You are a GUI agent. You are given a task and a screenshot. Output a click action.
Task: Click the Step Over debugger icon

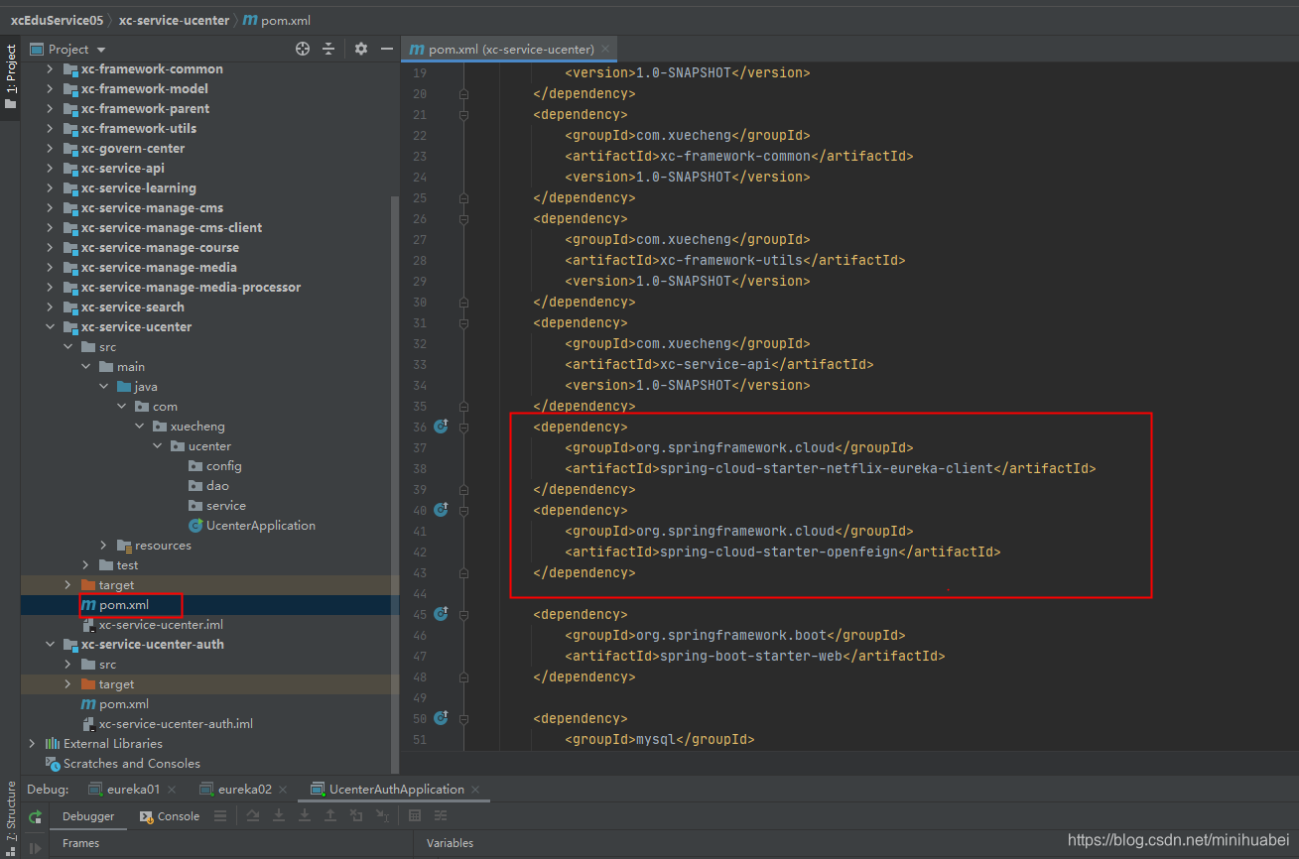[x=253, y=815]
